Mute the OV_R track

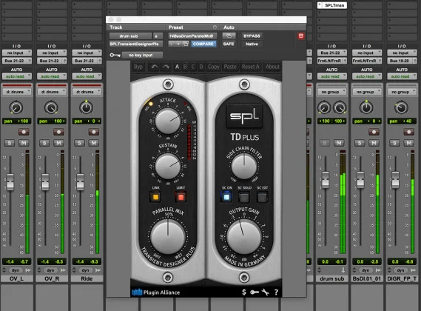click(x=58, y=143)
